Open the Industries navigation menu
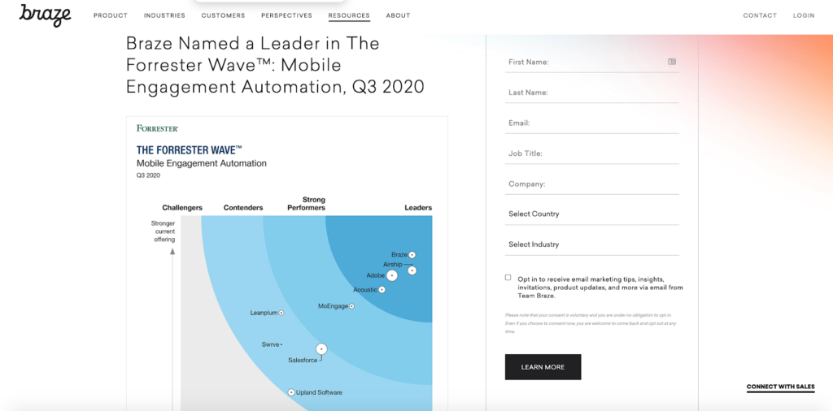The height and width of the screenshot is (411, 833). click(164, 15)
